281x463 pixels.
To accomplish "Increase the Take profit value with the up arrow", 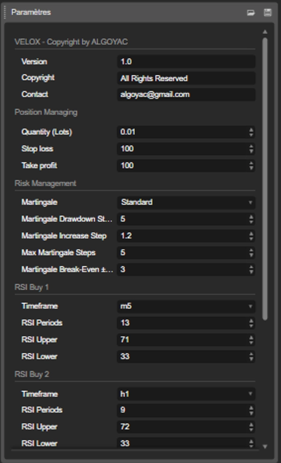I will (x=251, y=163).
